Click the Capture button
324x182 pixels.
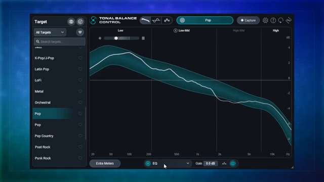pyautogui.click(x=248, y=20)
